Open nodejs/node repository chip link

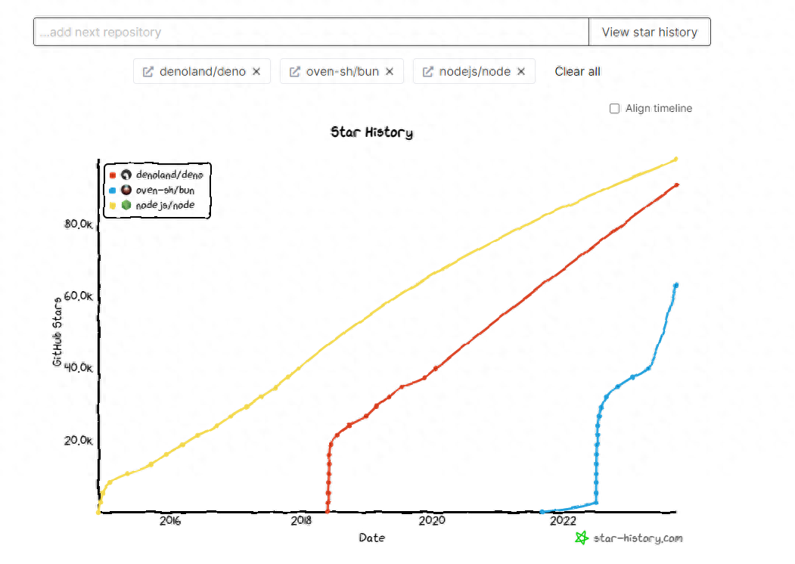tap(474, 72)
